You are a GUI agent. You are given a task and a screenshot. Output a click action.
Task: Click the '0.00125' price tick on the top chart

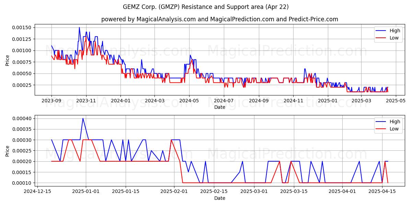coord(22,39)
